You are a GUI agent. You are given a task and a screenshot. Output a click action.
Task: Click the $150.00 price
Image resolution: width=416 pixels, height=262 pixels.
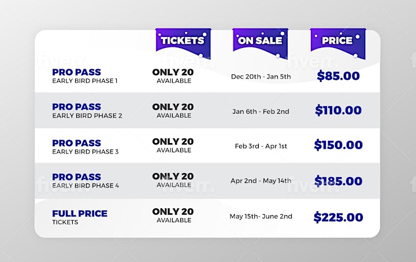point(338,145)
